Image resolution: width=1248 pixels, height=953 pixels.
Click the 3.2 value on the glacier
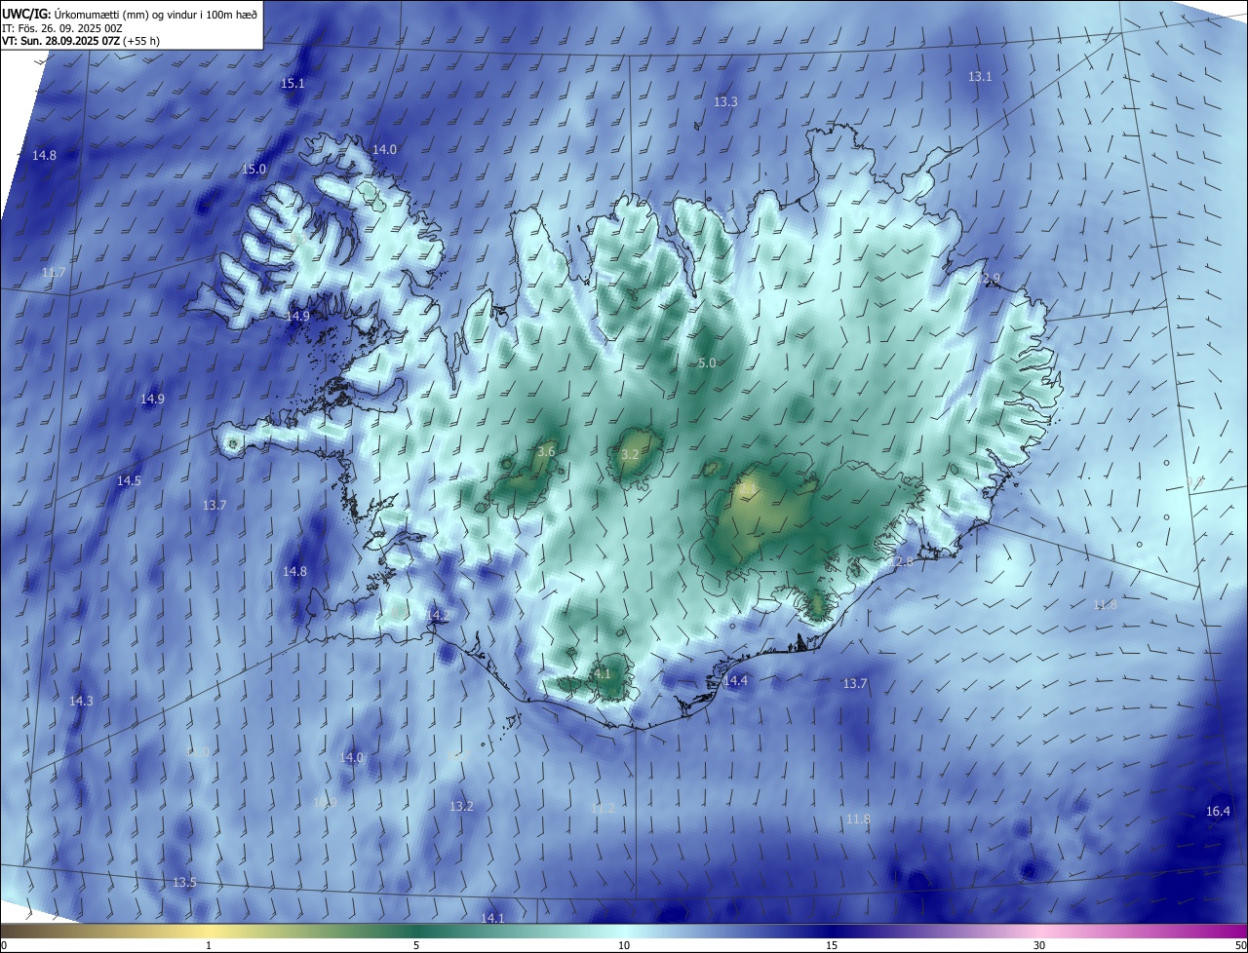(630, 455)
